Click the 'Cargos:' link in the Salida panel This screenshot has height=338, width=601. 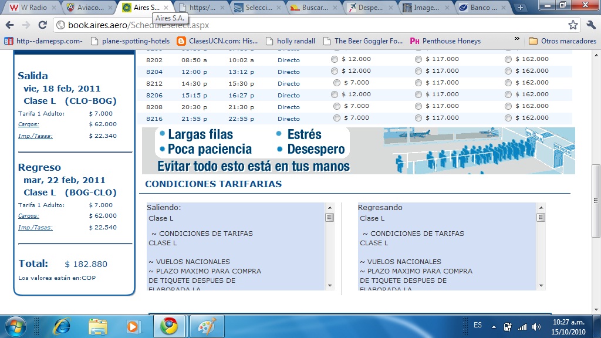(28, 124)
